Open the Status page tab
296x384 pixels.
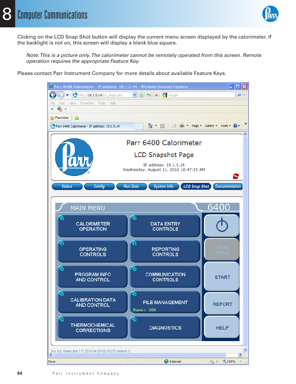(67, 187)
